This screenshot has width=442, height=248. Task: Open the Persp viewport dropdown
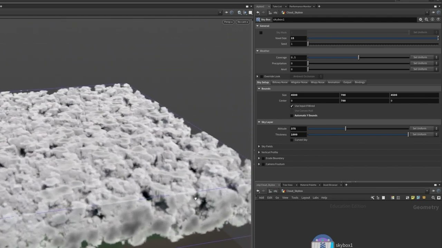[228, 22]
